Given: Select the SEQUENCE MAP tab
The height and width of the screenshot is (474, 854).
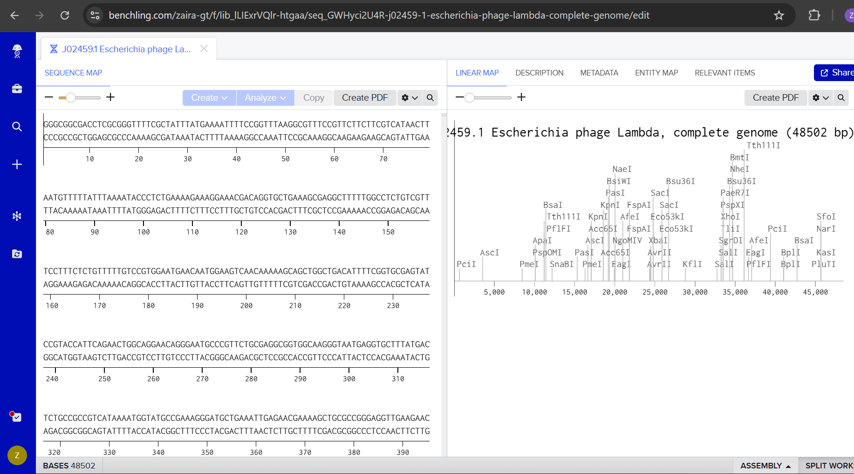Looking at the screenshot, I should pyautogui.click(x=74, y=73).
